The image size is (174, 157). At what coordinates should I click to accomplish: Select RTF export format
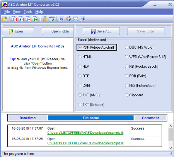pyautogui.click(x=84, y=76)
